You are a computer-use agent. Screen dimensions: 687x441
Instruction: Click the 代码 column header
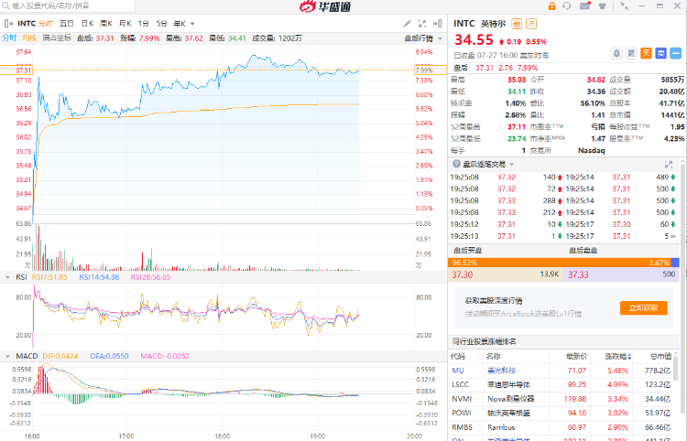(458, 357)
